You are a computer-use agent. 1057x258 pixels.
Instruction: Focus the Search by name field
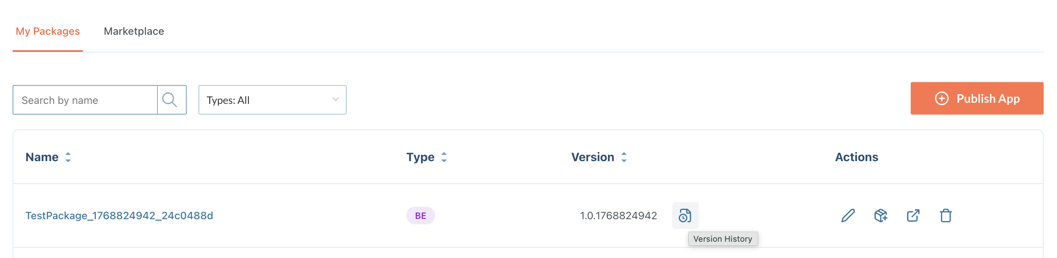pyautogui.click(x=85, y=100)
